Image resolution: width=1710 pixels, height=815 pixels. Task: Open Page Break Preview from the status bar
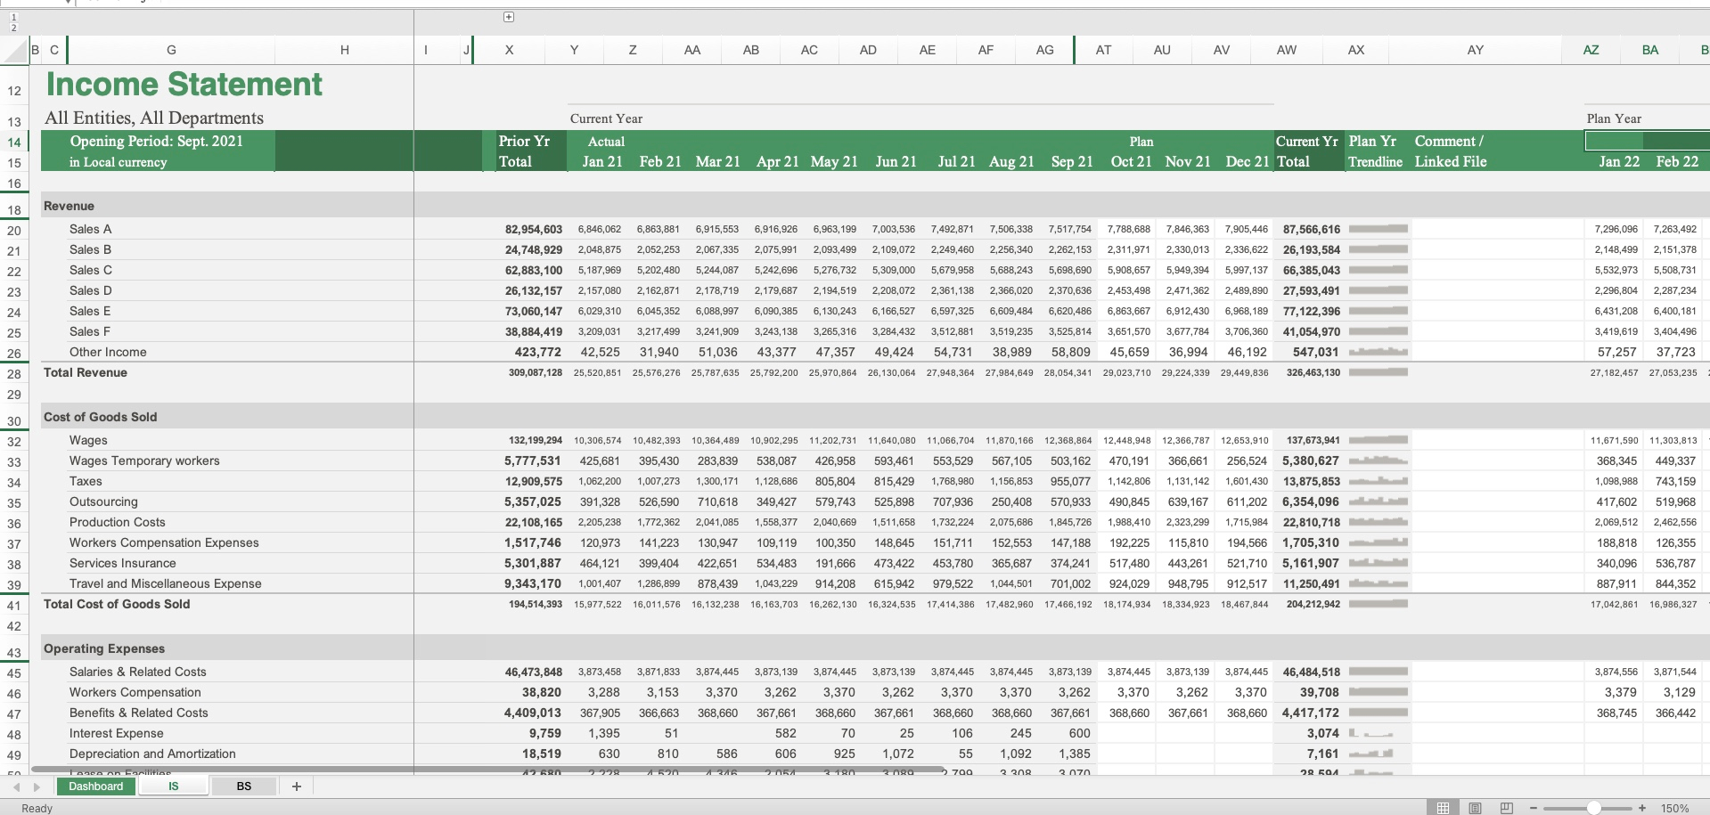click(x=1507, y=808)
